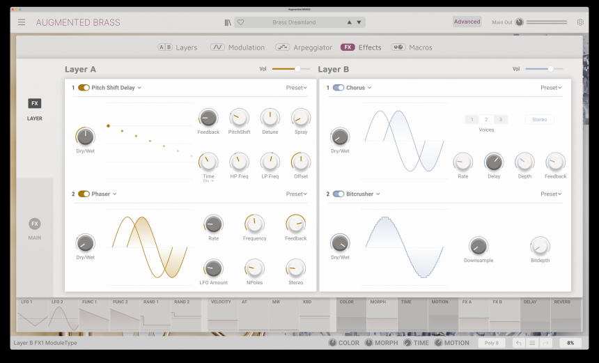Image resolution: width=599 pixels, height=363 pixels.
Task: Switch to the Modulation tab
Action: click(x=238, y=47)
